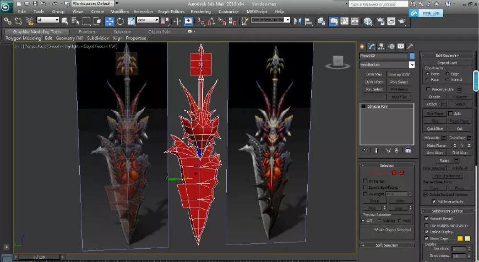Viewport: 479px width, 262px height.
Task: Enable Use NURMS Subdivision checkbox
Action: coord(427,225)
